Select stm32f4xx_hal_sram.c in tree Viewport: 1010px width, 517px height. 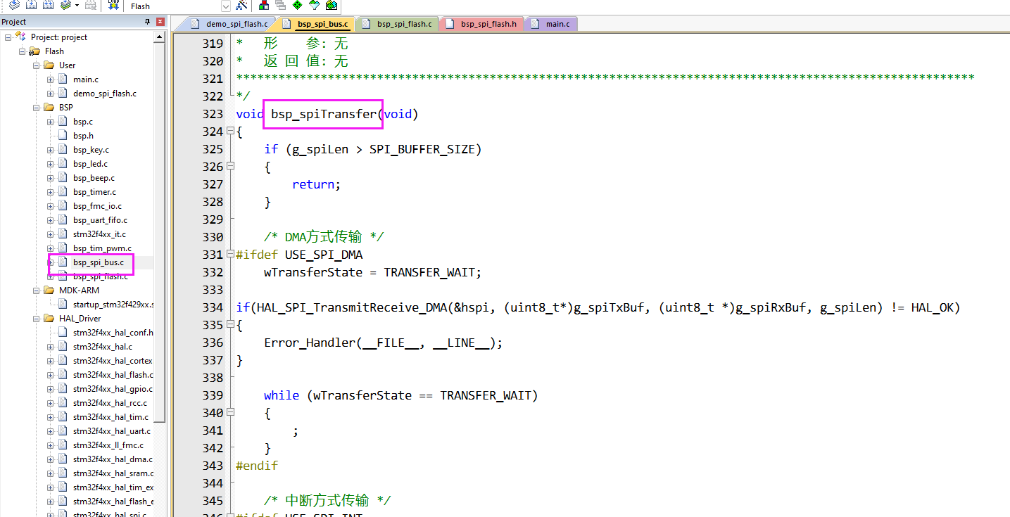[113, 473]
